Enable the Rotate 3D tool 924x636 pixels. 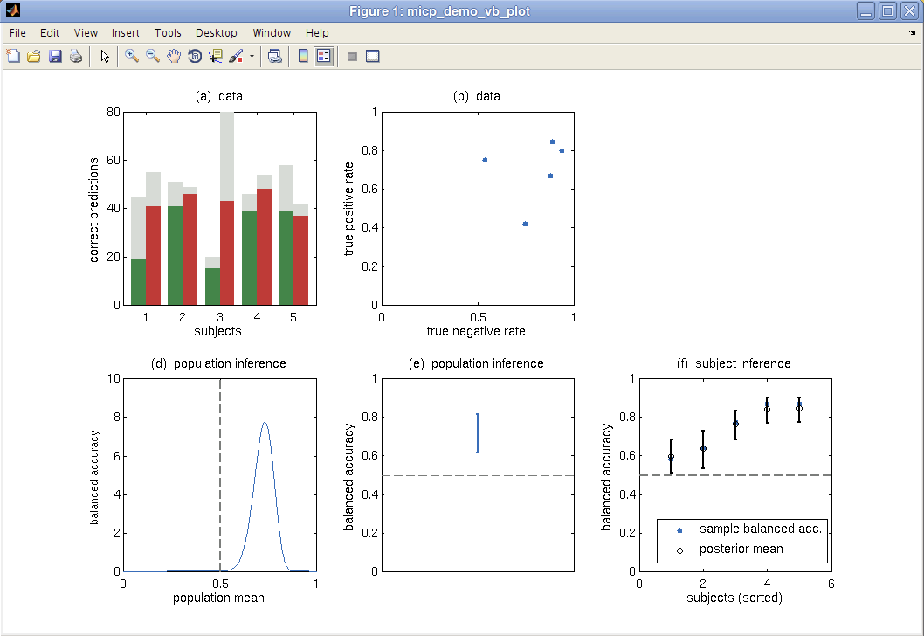coord(195,57)
